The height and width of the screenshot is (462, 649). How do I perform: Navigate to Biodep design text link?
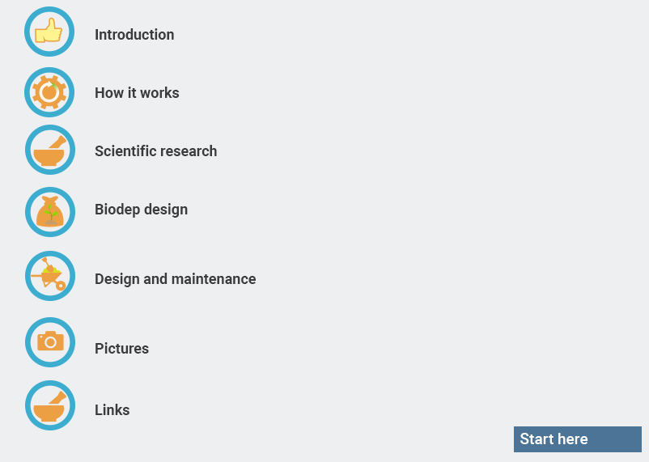click(141, 210)
